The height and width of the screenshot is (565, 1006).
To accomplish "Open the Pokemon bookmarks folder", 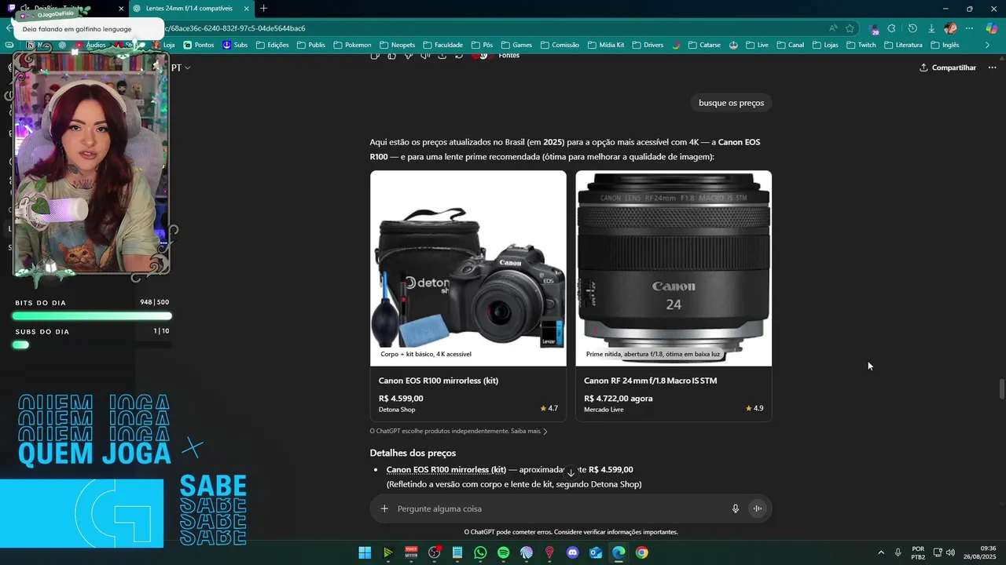I will pyautogui.click(x=351, y=45).
